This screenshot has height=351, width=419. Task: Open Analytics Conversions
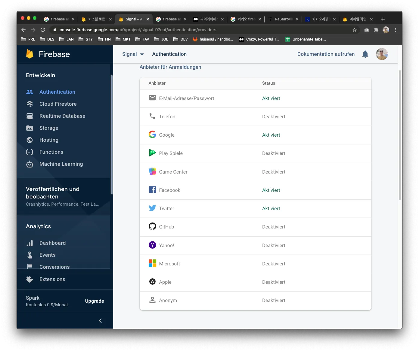[x=54, y=267]
